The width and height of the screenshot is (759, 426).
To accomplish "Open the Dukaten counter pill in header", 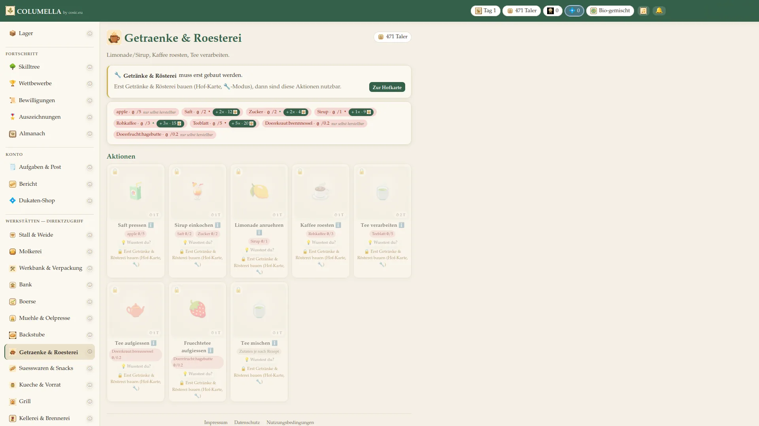I will pos(574,11).
